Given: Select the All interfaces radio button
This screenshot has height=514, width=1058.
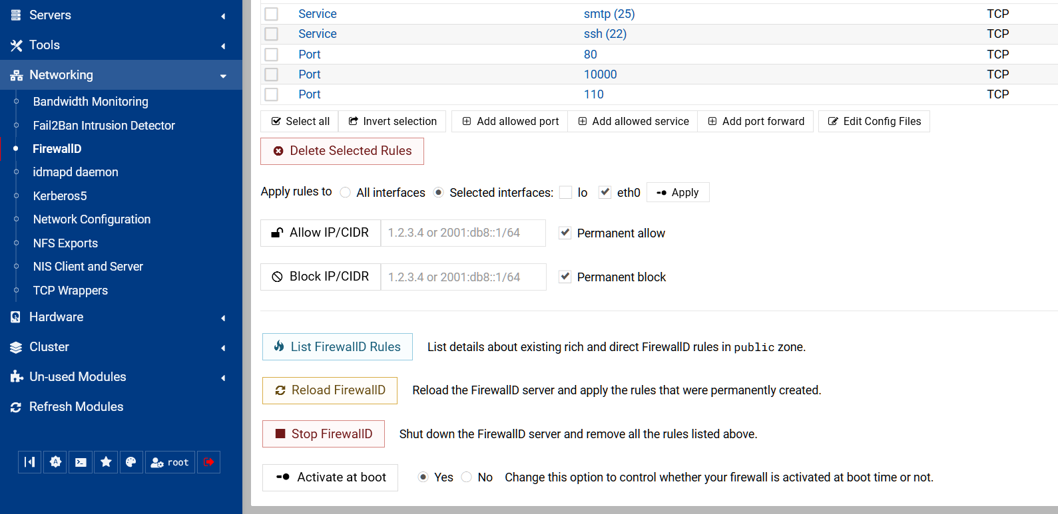Looking at the screenshot, I should (x=345, y=193).
